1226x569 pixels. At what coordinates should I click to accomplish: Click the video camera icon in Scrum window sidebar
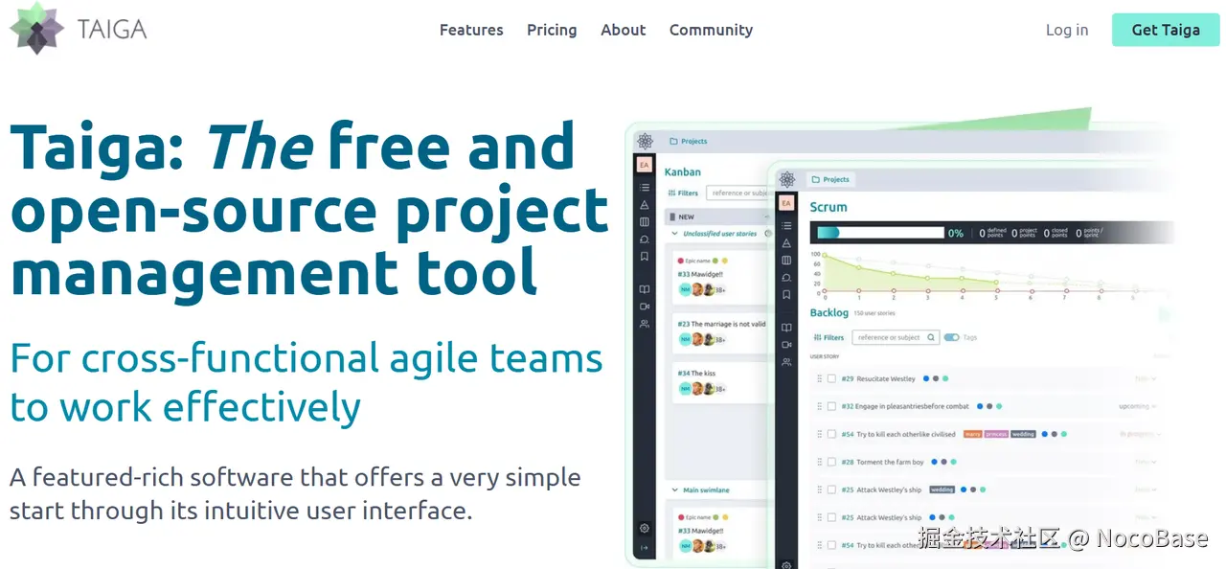click(786, 344)
